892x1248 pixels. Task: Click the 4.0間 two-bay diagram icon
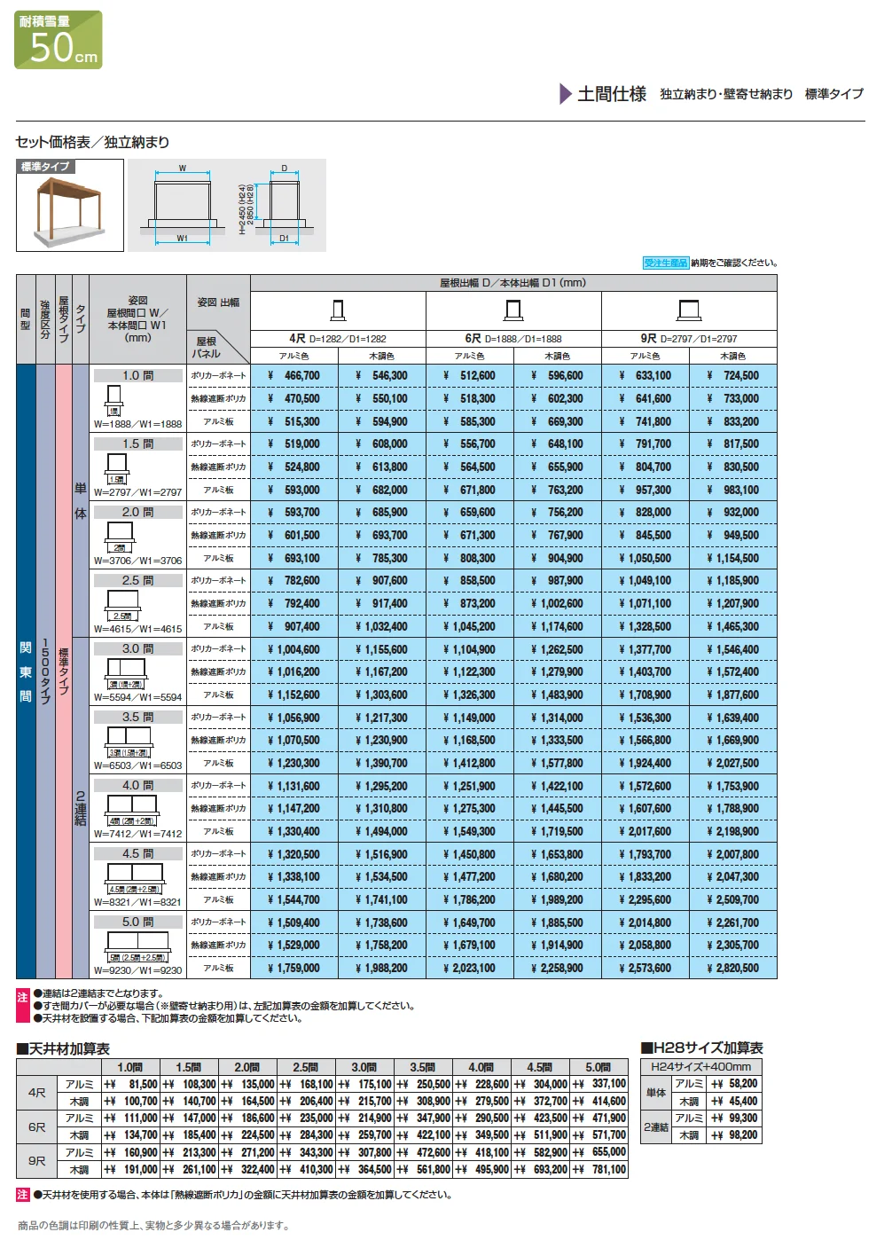pyautogui.click(x=131, y=810)
